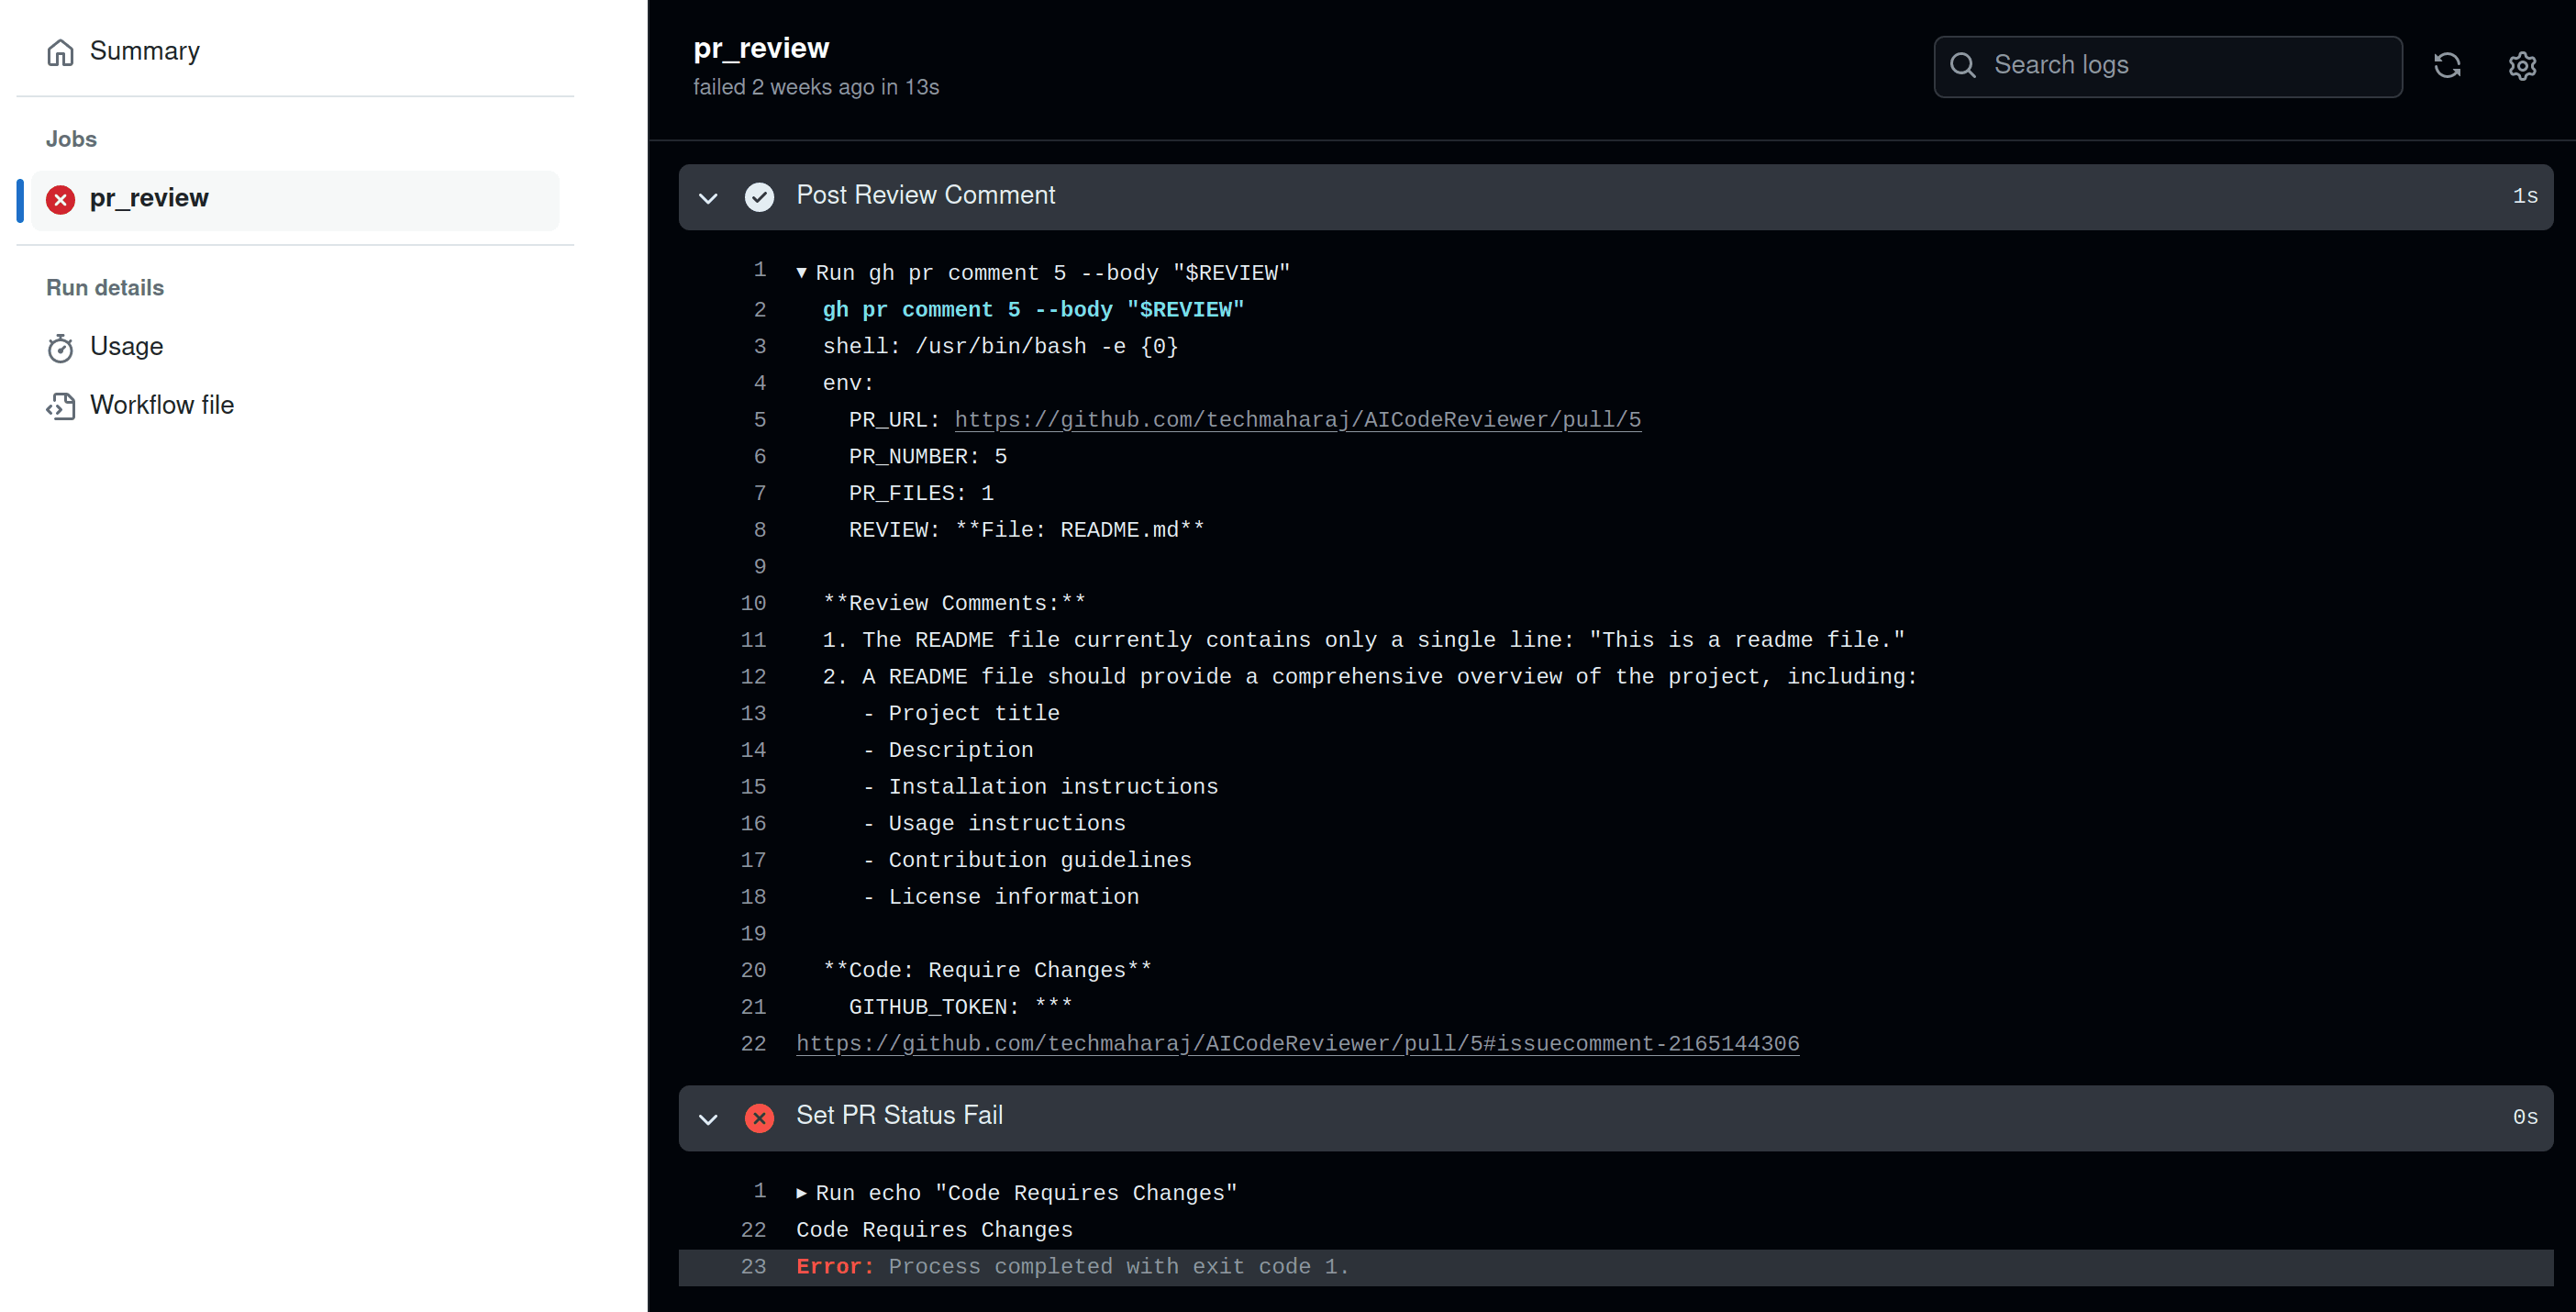Click the '**Review Comments:**' log line
This screenshot has width=2576, height=1312.
click(x=953, y=604)
